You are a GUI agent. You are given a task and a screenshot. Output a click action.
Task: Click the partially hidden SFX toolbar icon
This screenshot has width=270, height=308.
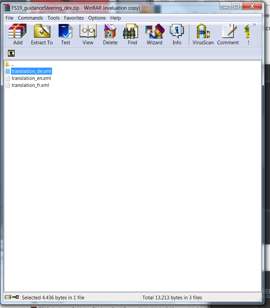(247, 34)
